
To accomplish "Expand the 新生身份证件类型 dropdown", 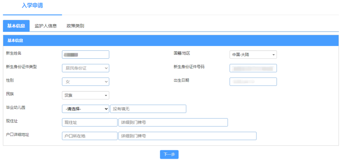I will point(85,68).
